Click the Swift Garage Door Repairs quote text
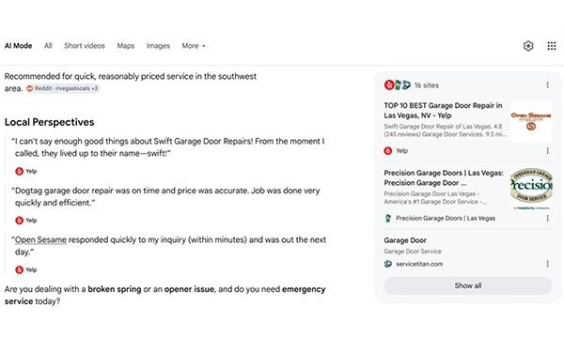564x352 pixels. point(168,147)
